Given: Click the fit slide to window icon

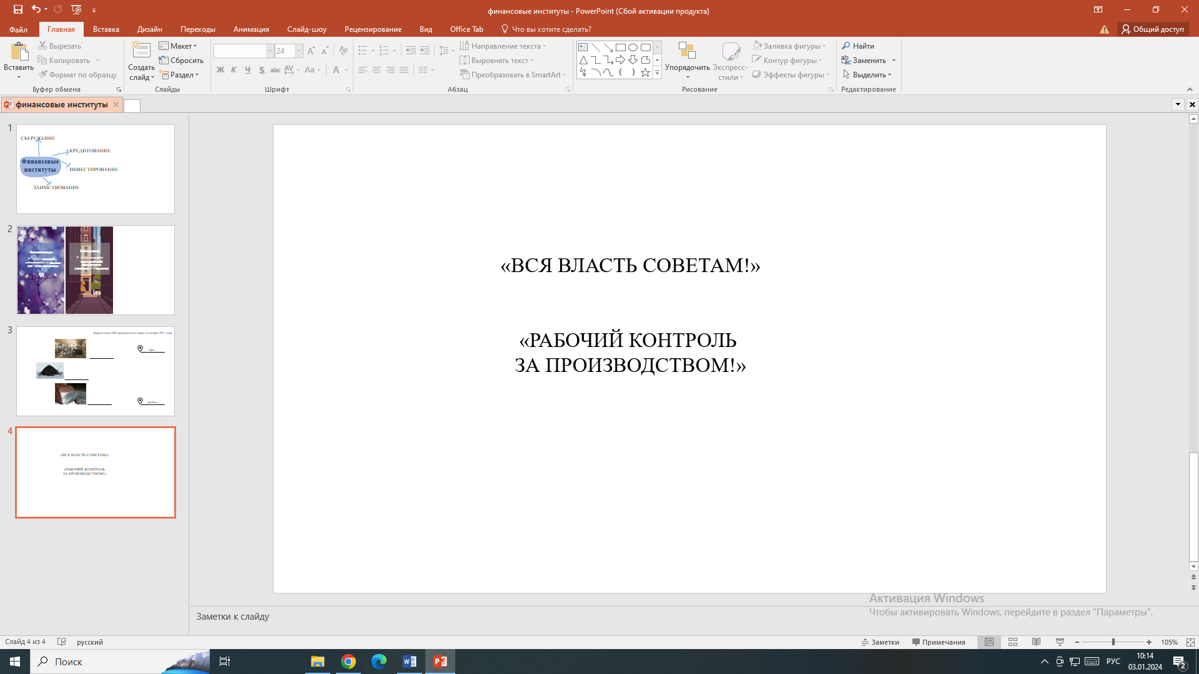Looking at the screenshot, I should [1190, 642].
